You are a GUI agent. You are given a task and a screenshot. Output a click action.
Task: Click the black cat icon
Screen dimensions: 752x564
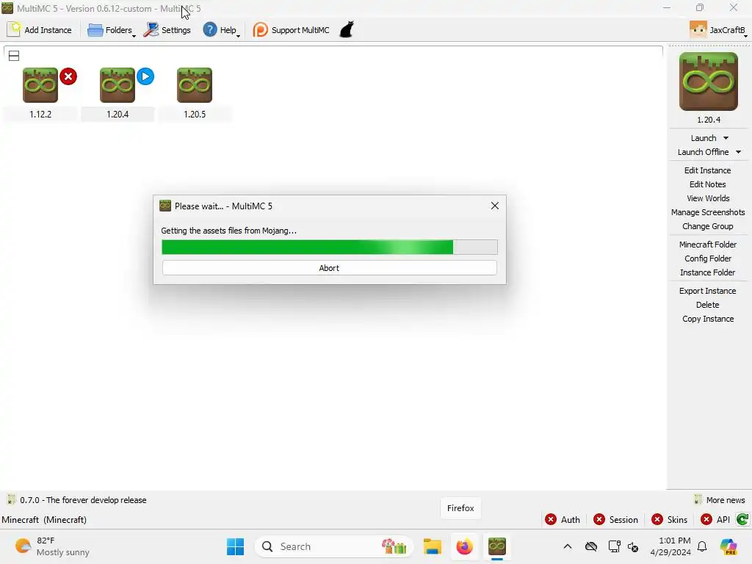[x=347, y=29]
